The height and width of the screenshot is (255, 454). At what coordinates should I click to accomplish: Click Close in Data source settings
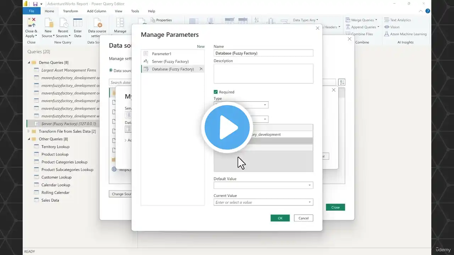(x=335, y=207)
